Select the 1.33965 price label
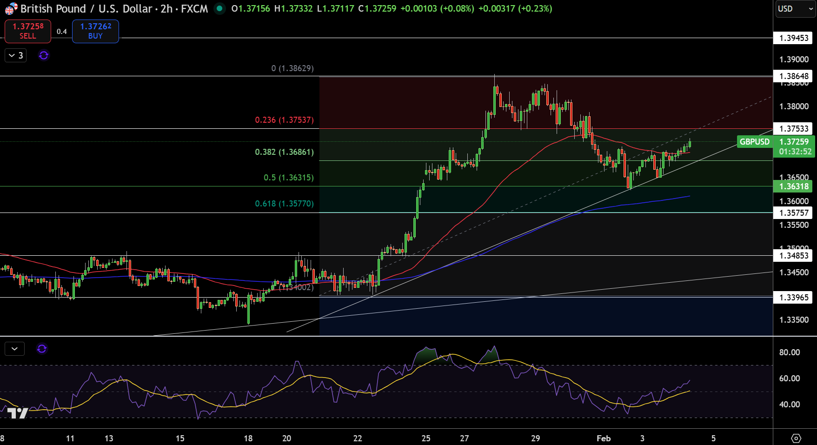The height and width of the screenshot is (445, 817). pos(793,298)
